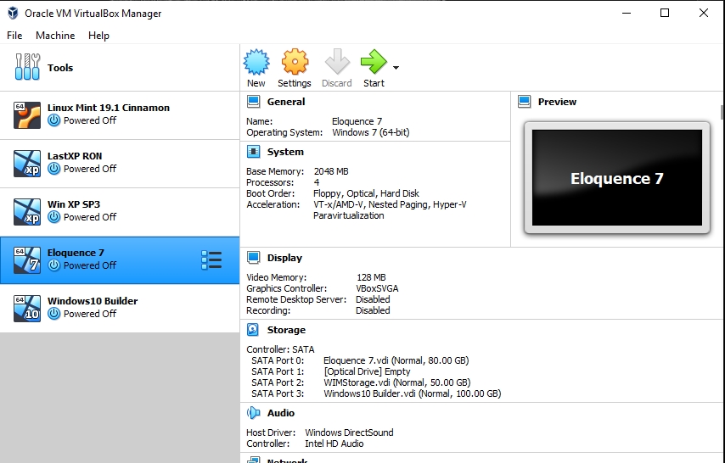Screen dimensions: 725x463
Task: Click the 'Windows10 Builder' machine name
Action: click(x=93, y=301)
